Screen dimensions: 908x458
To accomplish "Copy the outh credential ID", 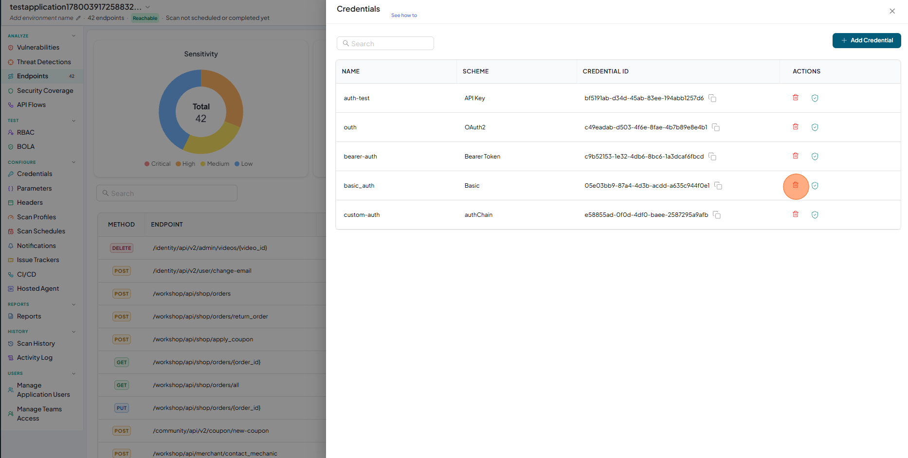I will (716, 127).
